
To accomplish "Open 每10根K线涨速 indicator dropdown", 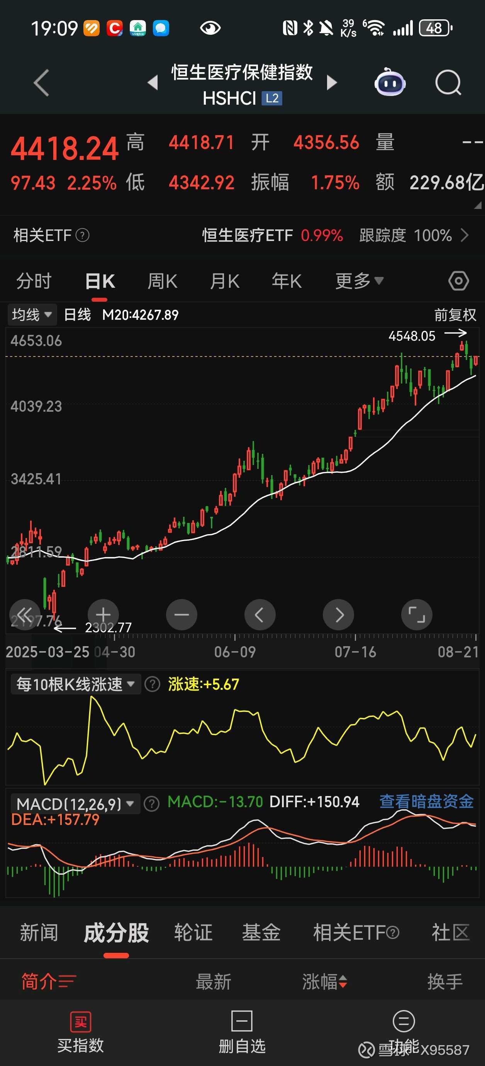I will 76,684.
